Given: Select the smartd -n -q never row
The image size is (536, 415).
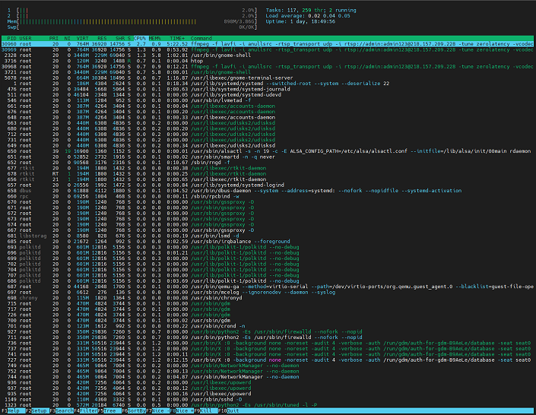Looking at the screenshot, I should [x=268, y=157].
